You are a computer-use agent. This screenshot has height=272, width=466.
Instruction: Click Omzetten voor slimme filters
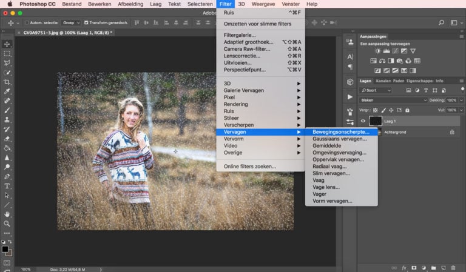(x=260, y=24)
